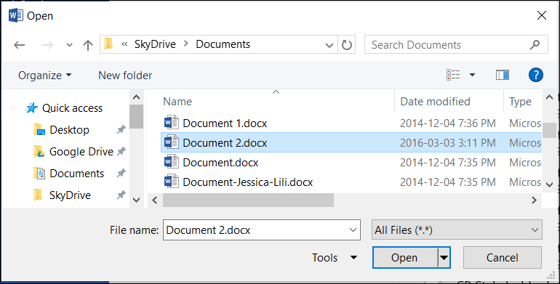Expand hidden breadcrumb path chevrons

[x=124, y=44]
